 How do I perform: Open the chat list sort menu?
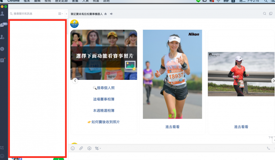(x=60, y=14)
